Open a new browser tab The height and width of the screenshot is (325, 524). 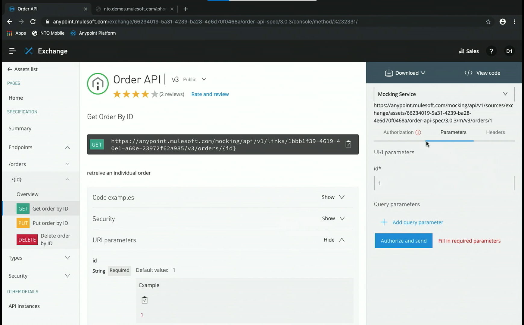(x=186, y=9)
